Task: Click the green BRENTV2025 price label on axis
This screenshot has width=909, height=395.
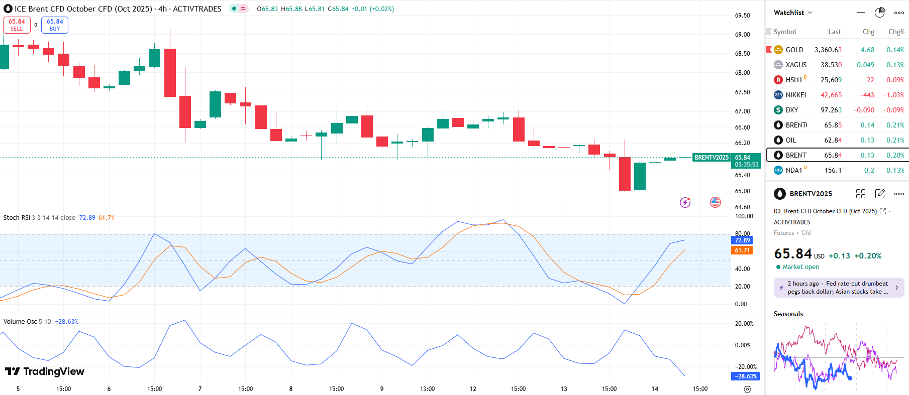Action: (711, 158)
